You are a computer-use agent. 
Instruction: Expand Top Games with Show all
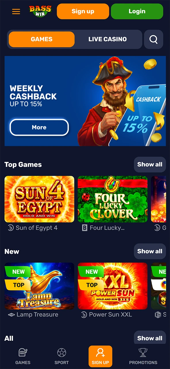[x=150, y=165]
